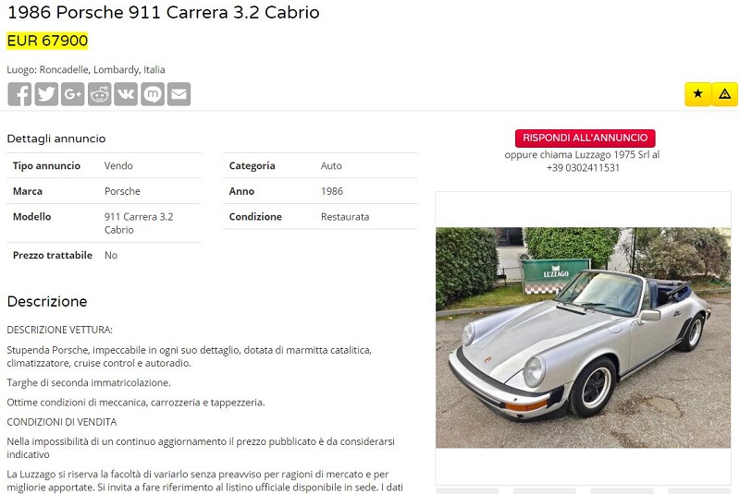
Task: Click the Restaurata condition value
Action: (345, 217)
